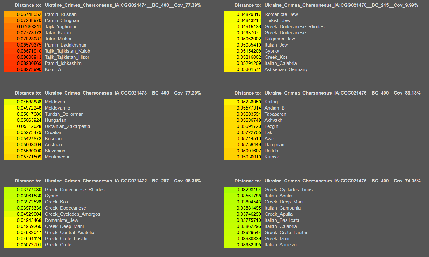Click the distance value 0.04915136
The width and height of the screenshot is (429, 257).
click(x=249, y=27)
